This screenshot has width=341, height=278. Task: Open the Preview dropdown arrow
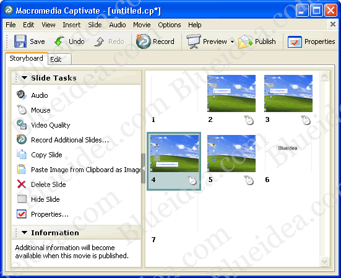[x=232, y=41]
